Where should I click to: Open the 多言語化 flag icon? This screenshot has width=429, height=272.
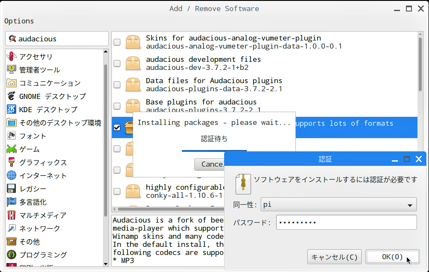pos(12,202)
